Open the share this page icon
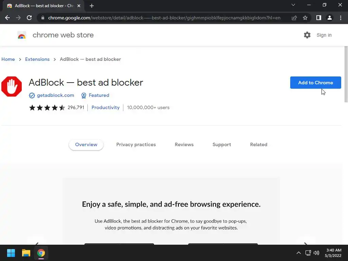348x261 pixels. point(294,18)
